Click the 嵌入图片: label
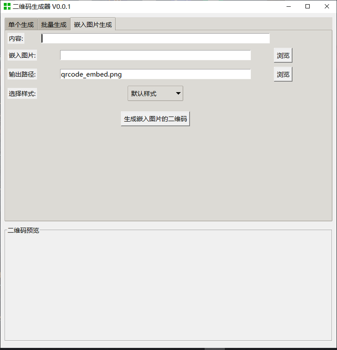The height and width of the screenshot is (350, 337). tap(22, 55)
